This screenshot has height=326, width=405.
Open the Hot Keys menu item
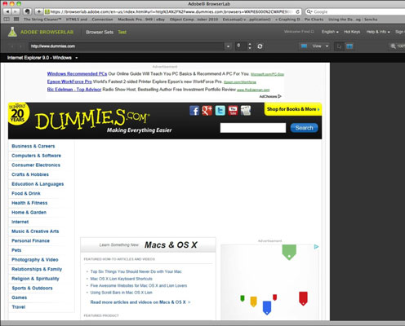352,32
